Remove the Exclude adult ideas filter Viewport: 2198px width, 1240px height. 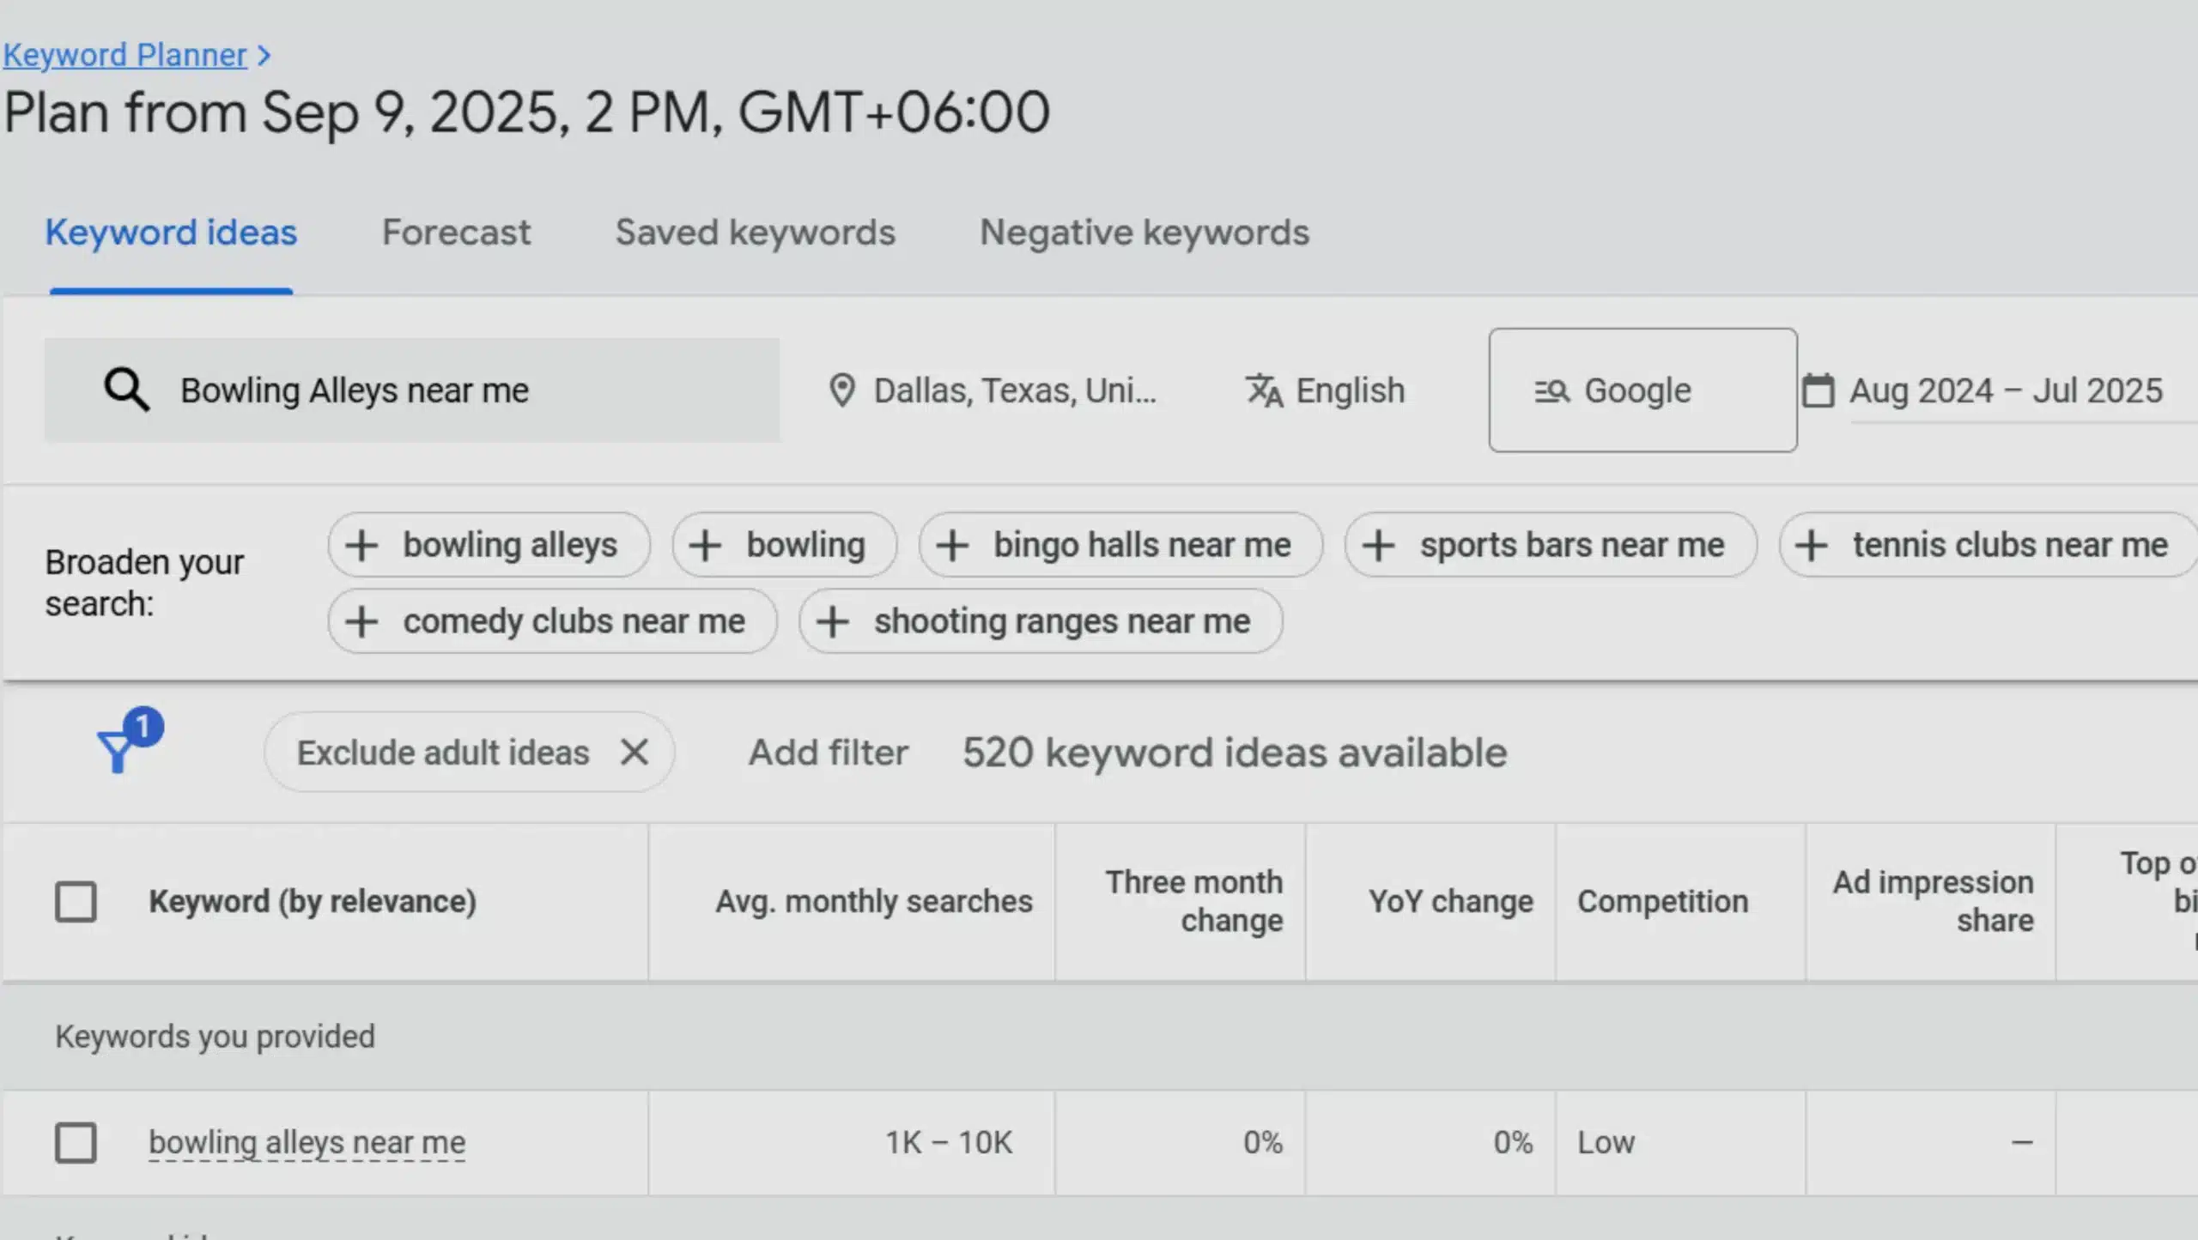635,753
